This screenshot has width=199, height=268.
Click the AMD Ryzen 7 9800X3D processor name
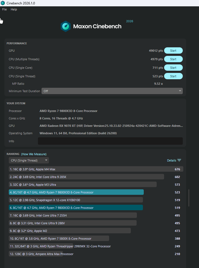(68, 111)
